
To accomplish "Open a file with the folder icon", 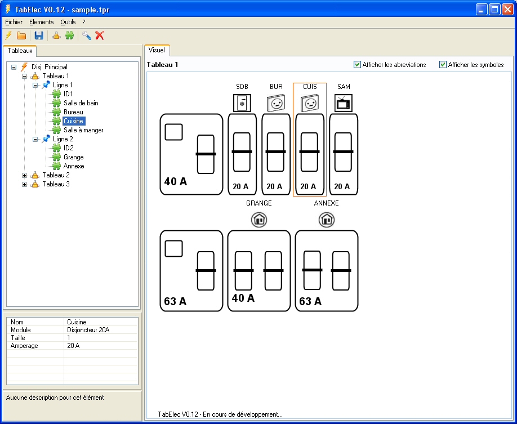I will click(x=21, y=35).
